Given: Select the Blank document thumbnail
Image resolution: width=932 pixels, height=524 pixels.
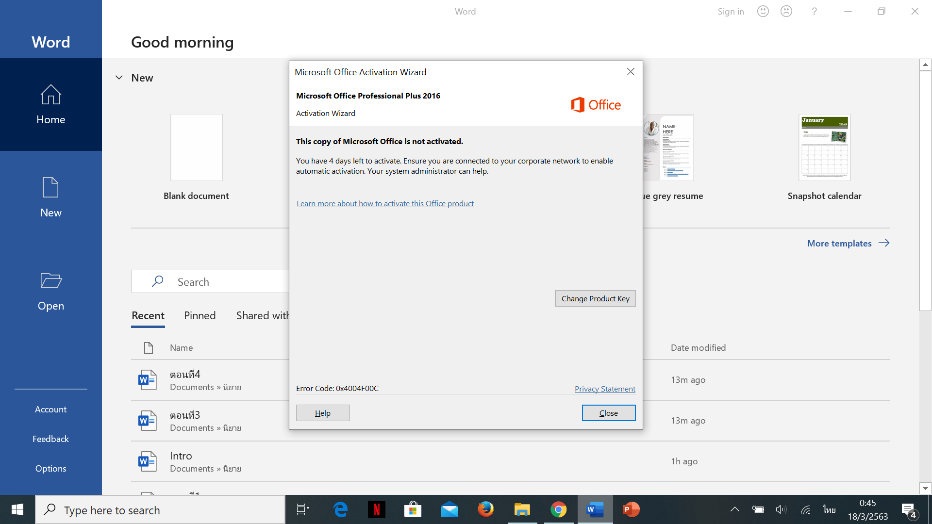Looking at the screenshot, I should pyautogui.click(x=196, y=147).
